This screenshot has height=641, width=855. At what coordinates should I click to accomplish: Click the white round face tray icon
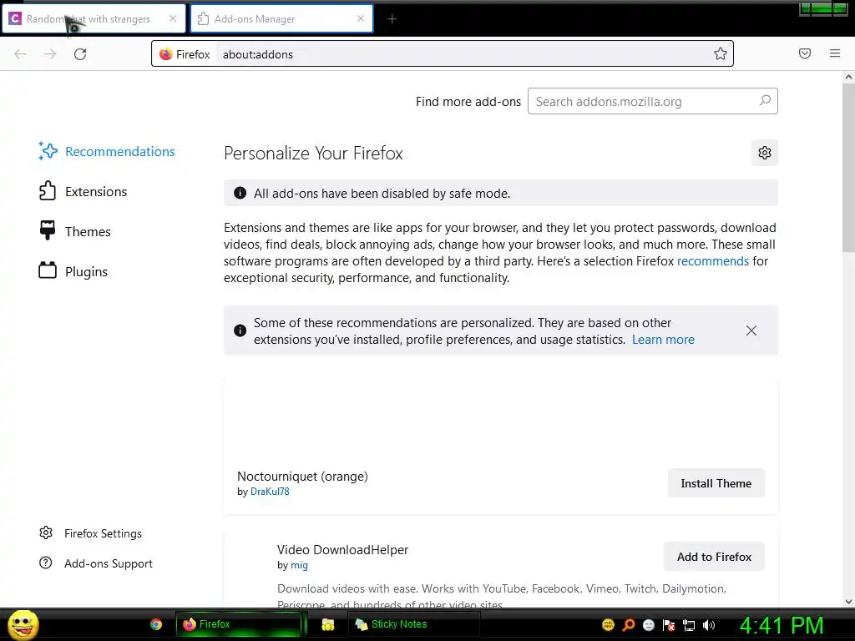tap(648, 625)
